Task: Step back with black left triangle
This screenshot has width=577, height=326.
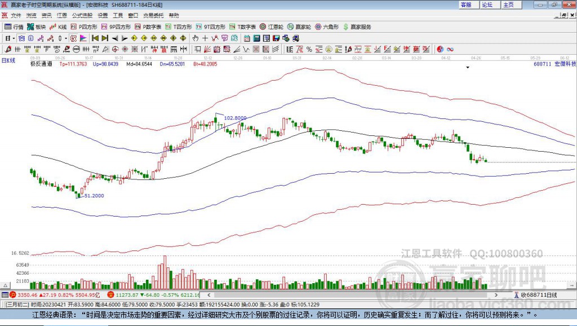Action: pos(115,38)
